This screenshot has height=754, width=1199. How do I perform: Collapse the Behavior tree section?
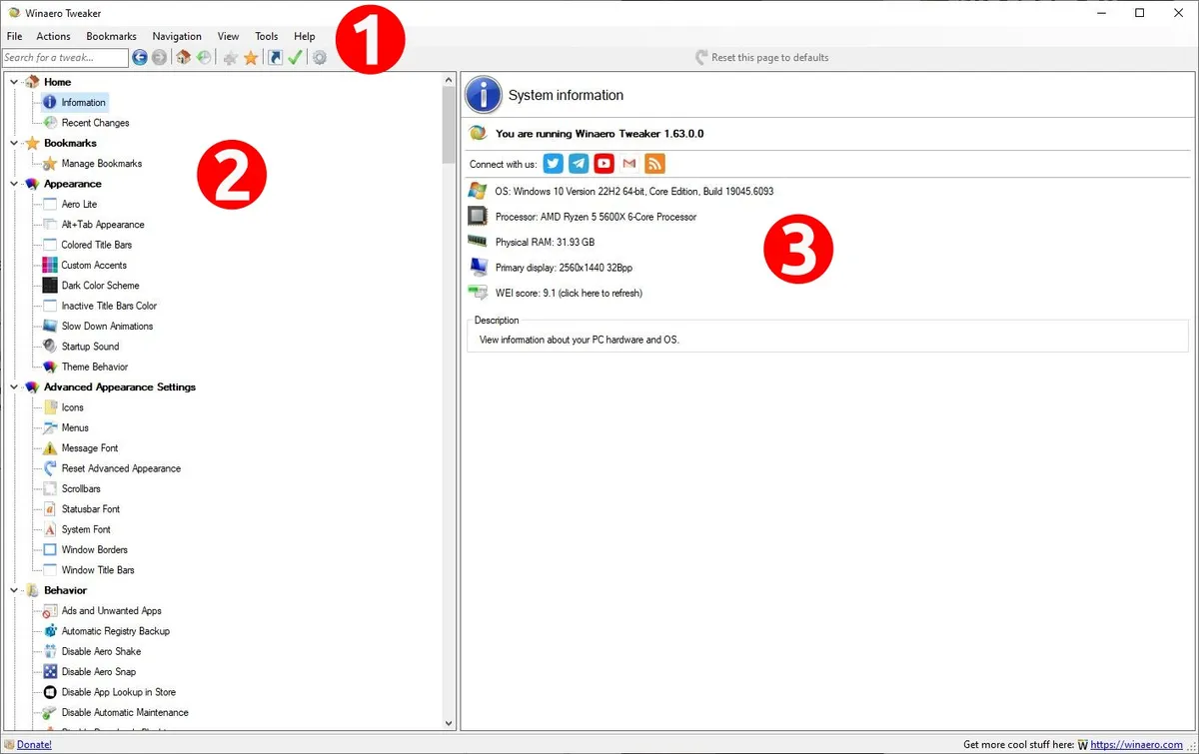tap(13, 590)
